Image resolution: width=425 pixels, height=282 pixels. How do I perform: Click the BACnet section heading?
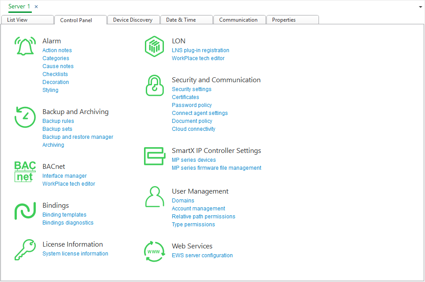(x=53, y=167)
